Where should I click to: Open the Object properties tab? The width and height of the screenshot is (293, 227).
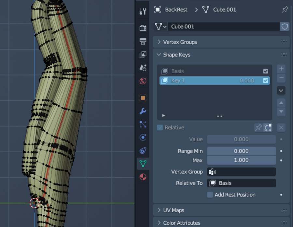(143, 98)
